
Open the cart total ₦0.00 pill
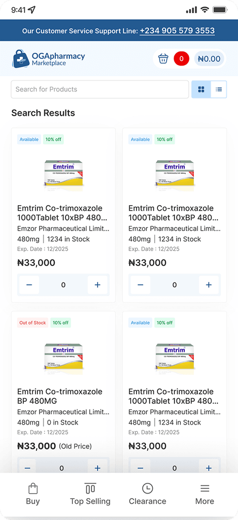click(209, 59)
